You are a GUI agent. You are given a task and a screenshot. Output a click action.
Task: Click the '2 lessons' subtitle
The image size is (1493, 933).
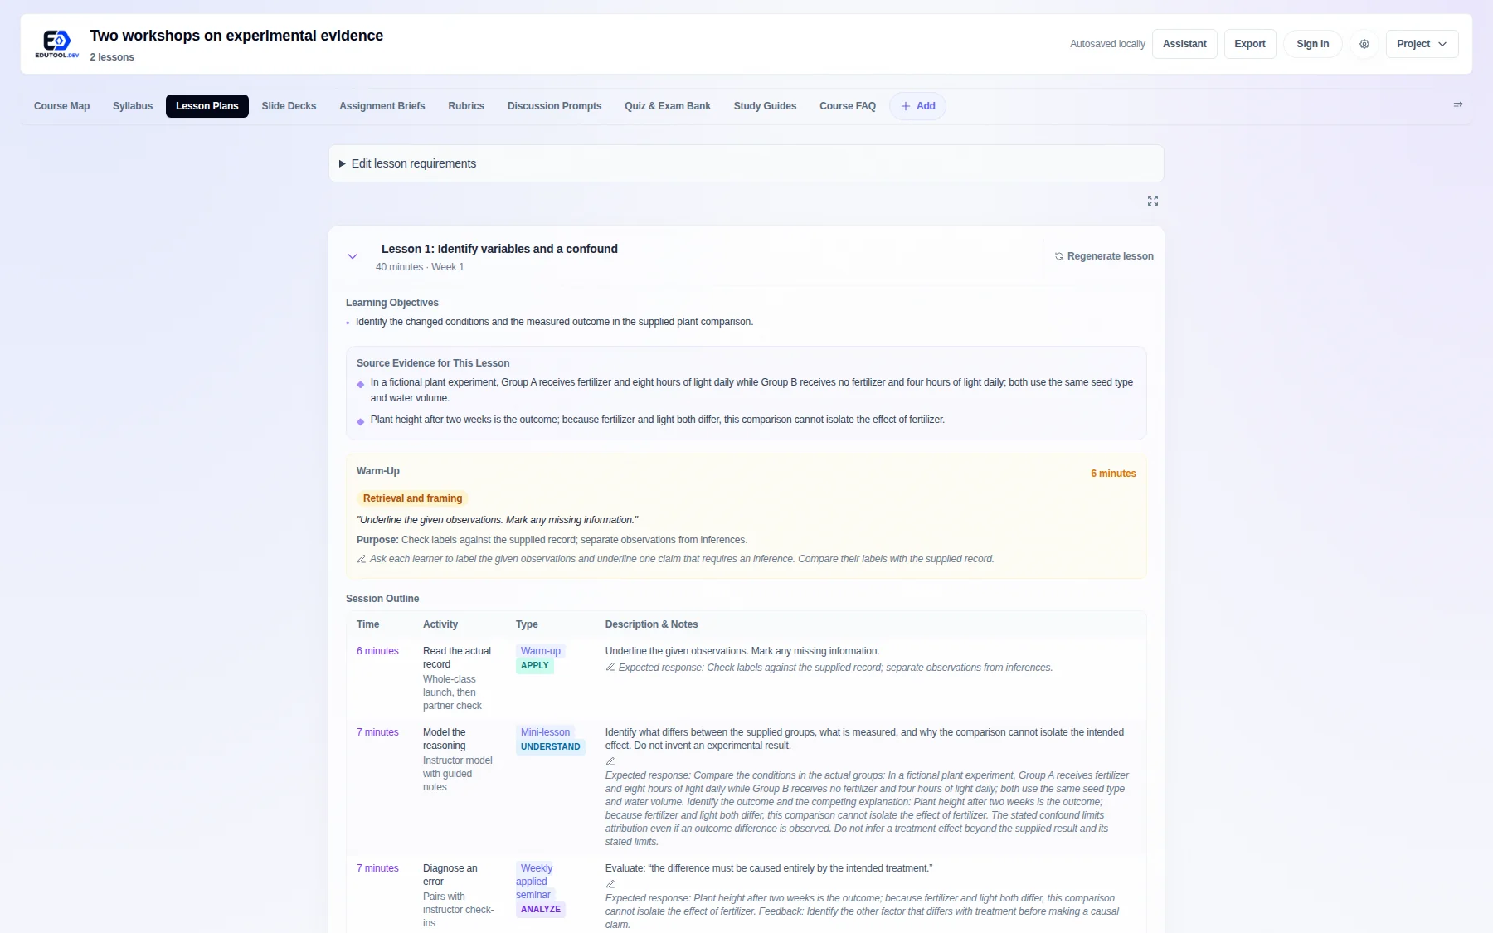[112, 57]
